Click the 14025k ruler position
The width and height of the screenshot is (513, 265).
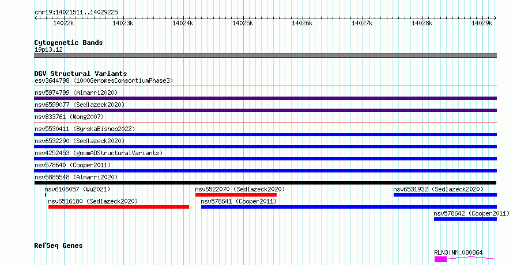click(243, 23)
